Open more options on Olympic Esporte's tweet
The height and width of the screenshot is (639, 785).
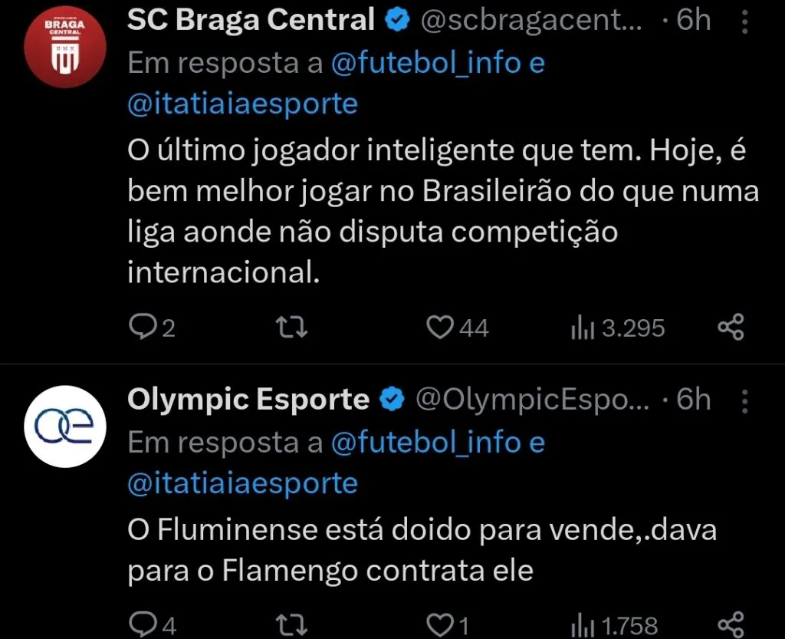[x=745, y=399]
